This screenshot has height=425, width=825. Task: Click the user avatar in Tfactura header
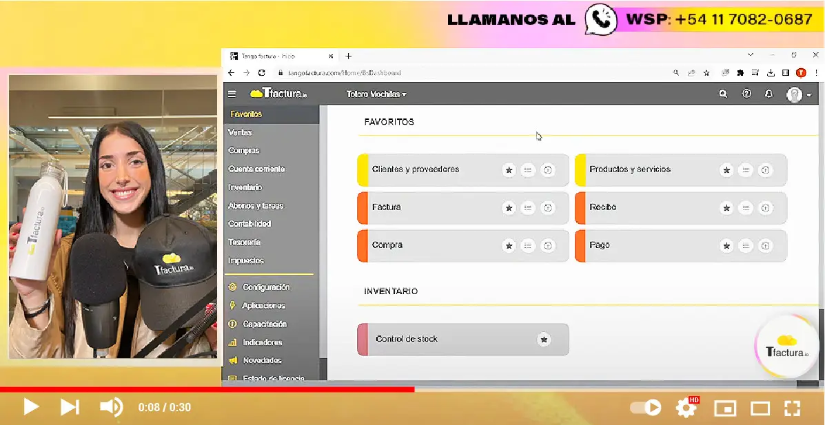794,94
